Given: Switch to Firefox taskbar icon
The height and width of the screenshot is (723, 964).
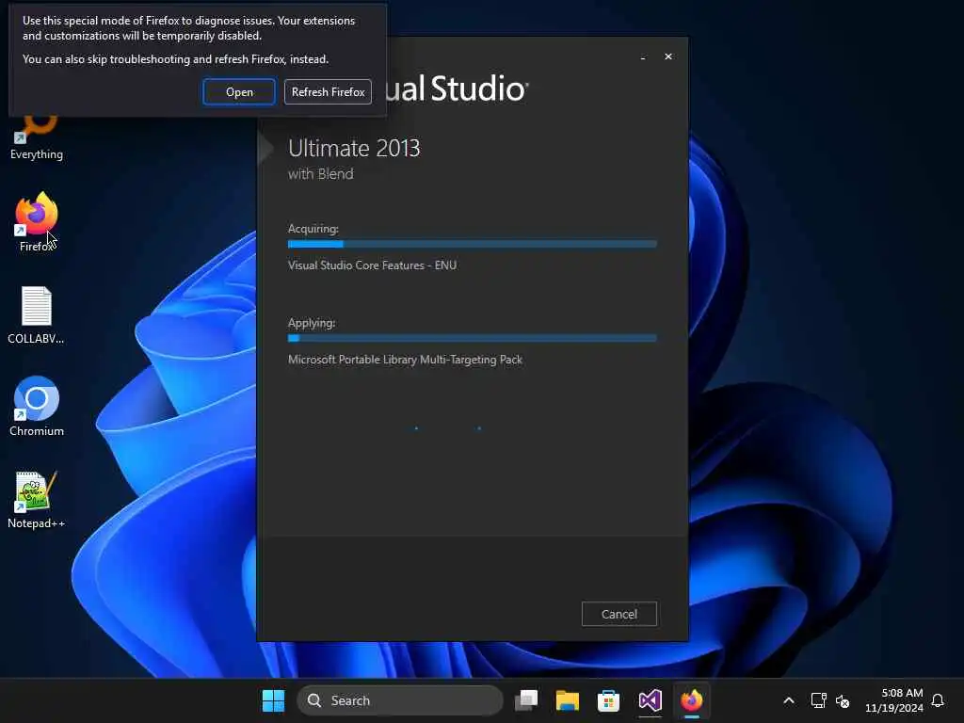Looking at the screenshot, I should pyautogui.click(x=692, y=700).
